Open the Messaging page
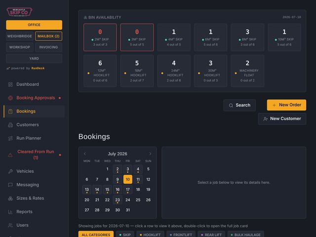The width and height of the screenshot is (316, 237). (x=34, y=185)
